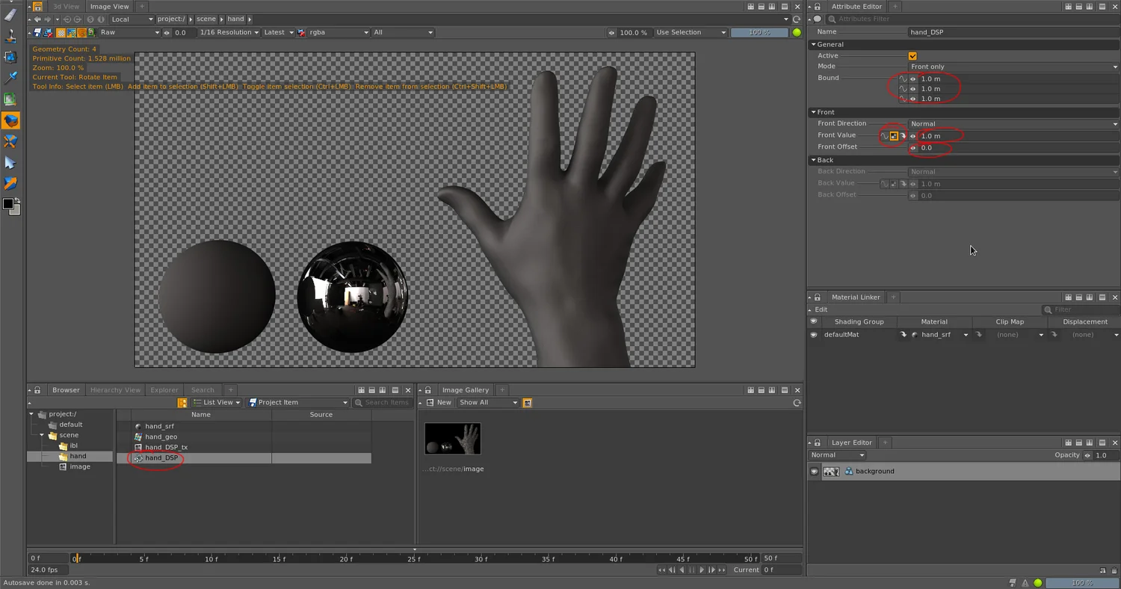Uncheck the Active checkbox

(x=912, y=56)
